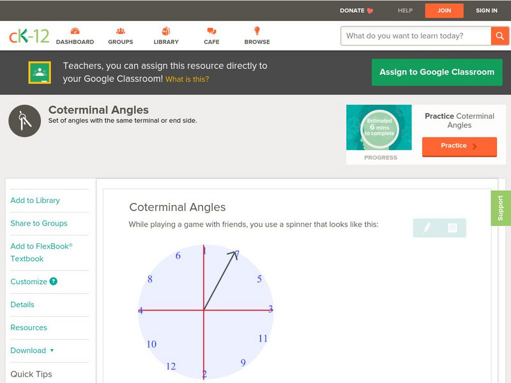Open the green Support side tab
The height and width of the screenshot is (383, 511).
501,208
